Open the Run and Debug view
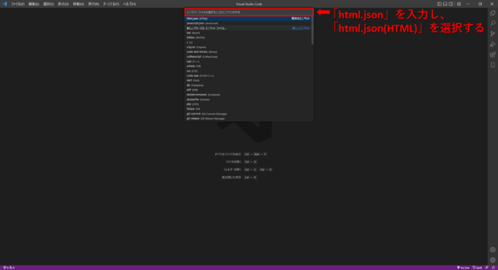Screen dimensions: 498x270 point(492,44)
